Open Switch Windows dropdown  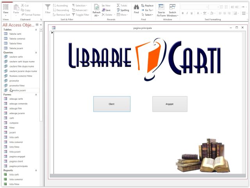click(x=173, y=11)
